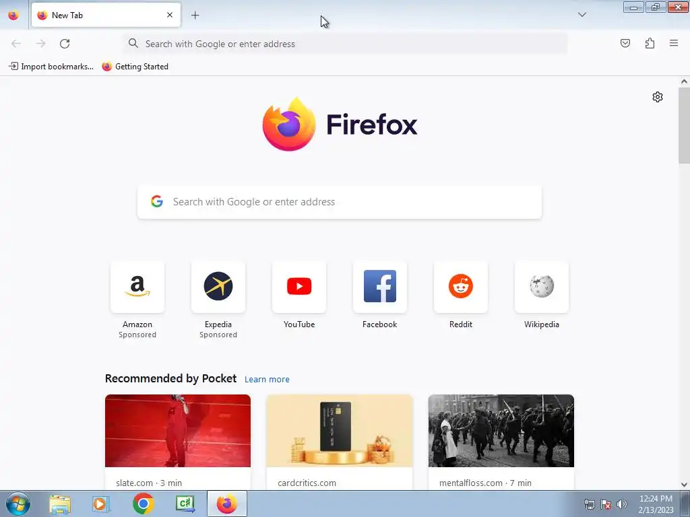Reload the current page

pos(65,44)
